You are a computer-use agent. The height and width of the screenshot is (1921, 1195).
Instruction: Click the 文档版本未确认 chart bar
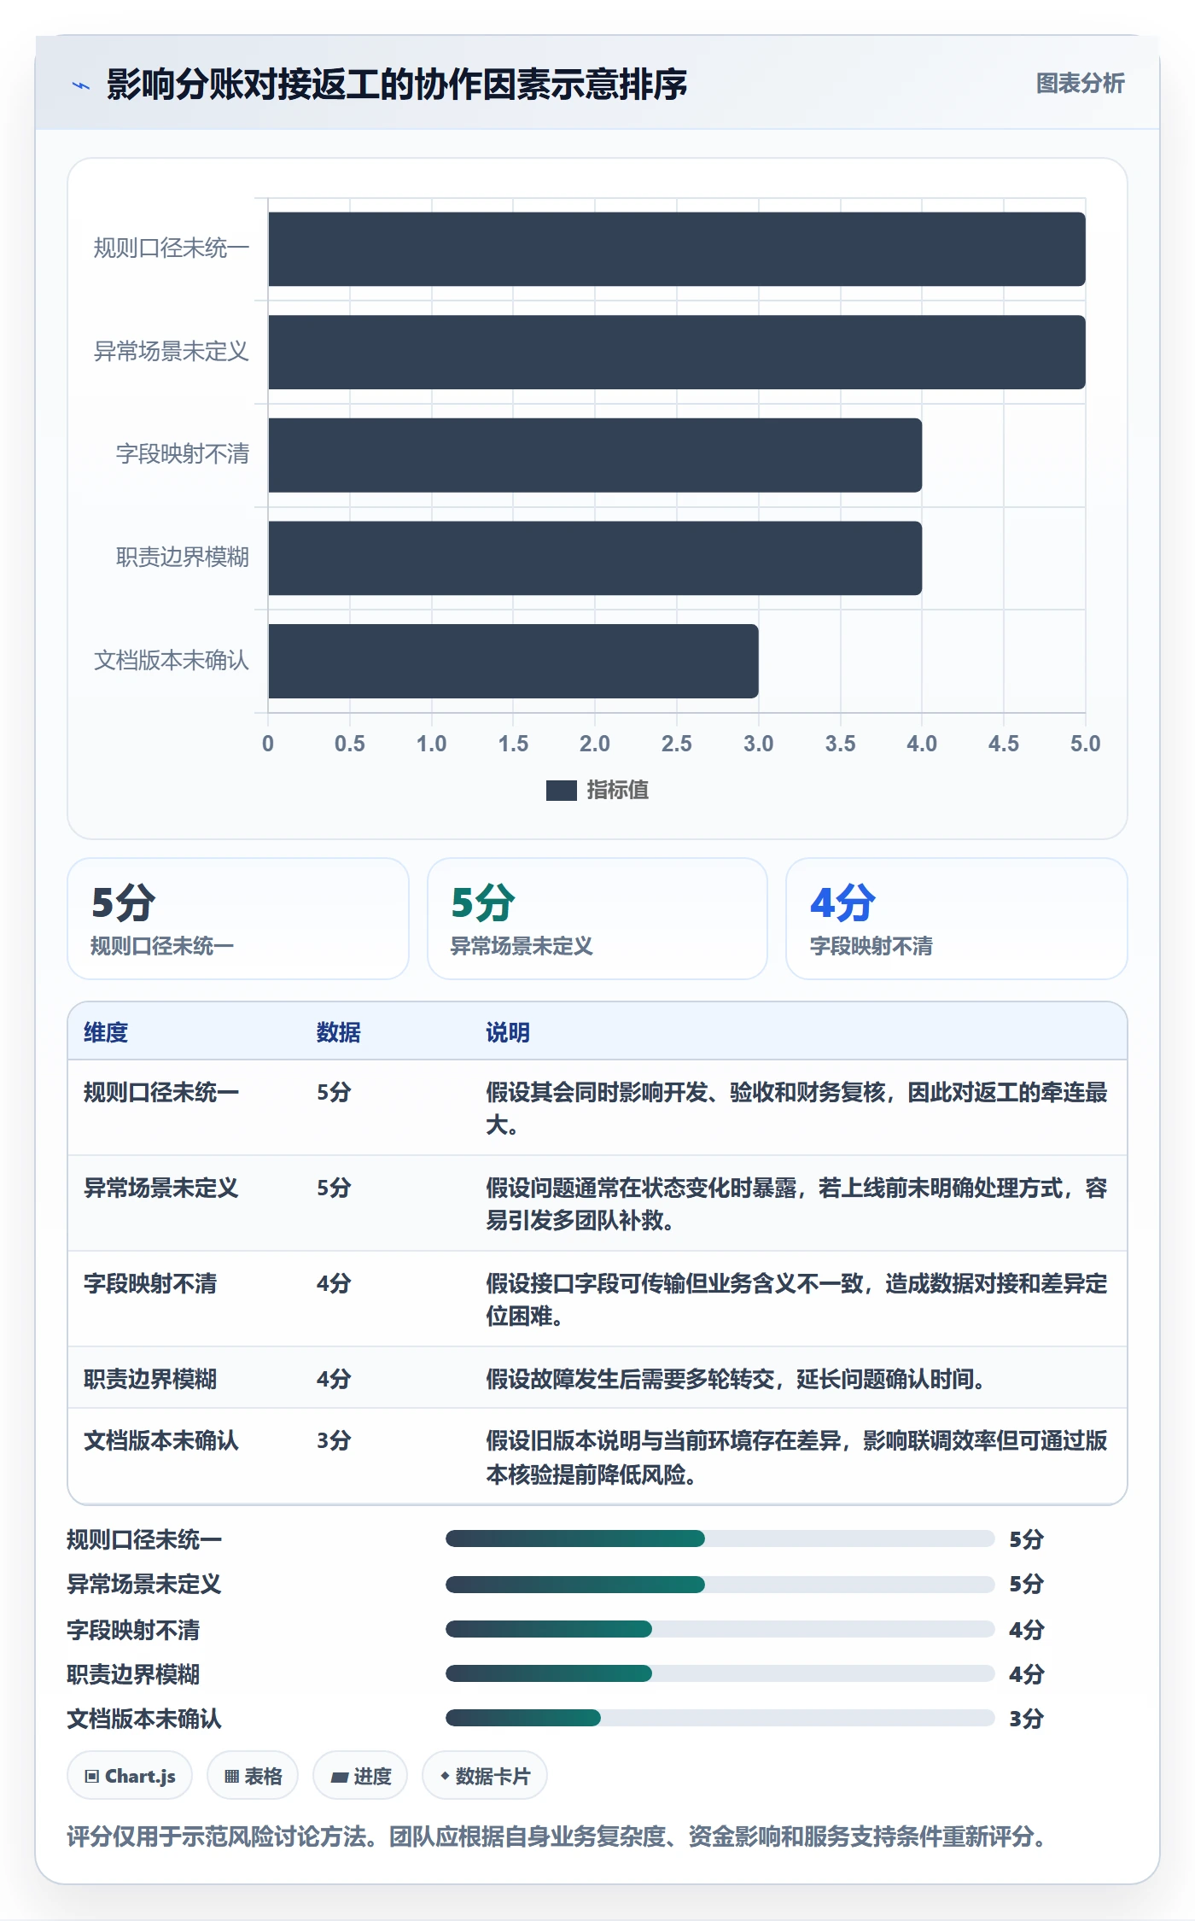(x=513, y=661)
